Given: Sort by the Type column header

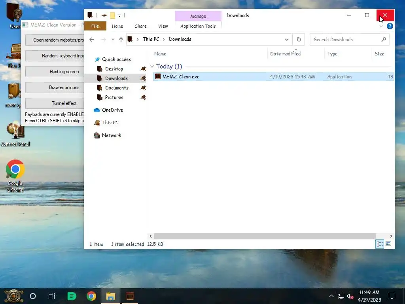Looking at the screenshot, I should coord(332,54).
